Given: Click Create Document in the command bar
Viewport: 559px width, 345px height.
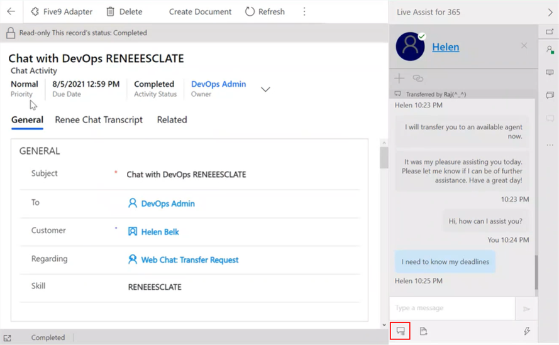Looking at the screenshot, I should tap(200, 11).
